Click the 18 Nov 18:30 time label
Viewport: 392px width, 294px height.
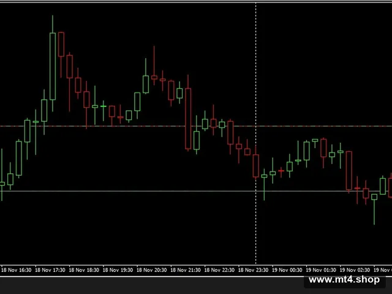click(84, 270)
